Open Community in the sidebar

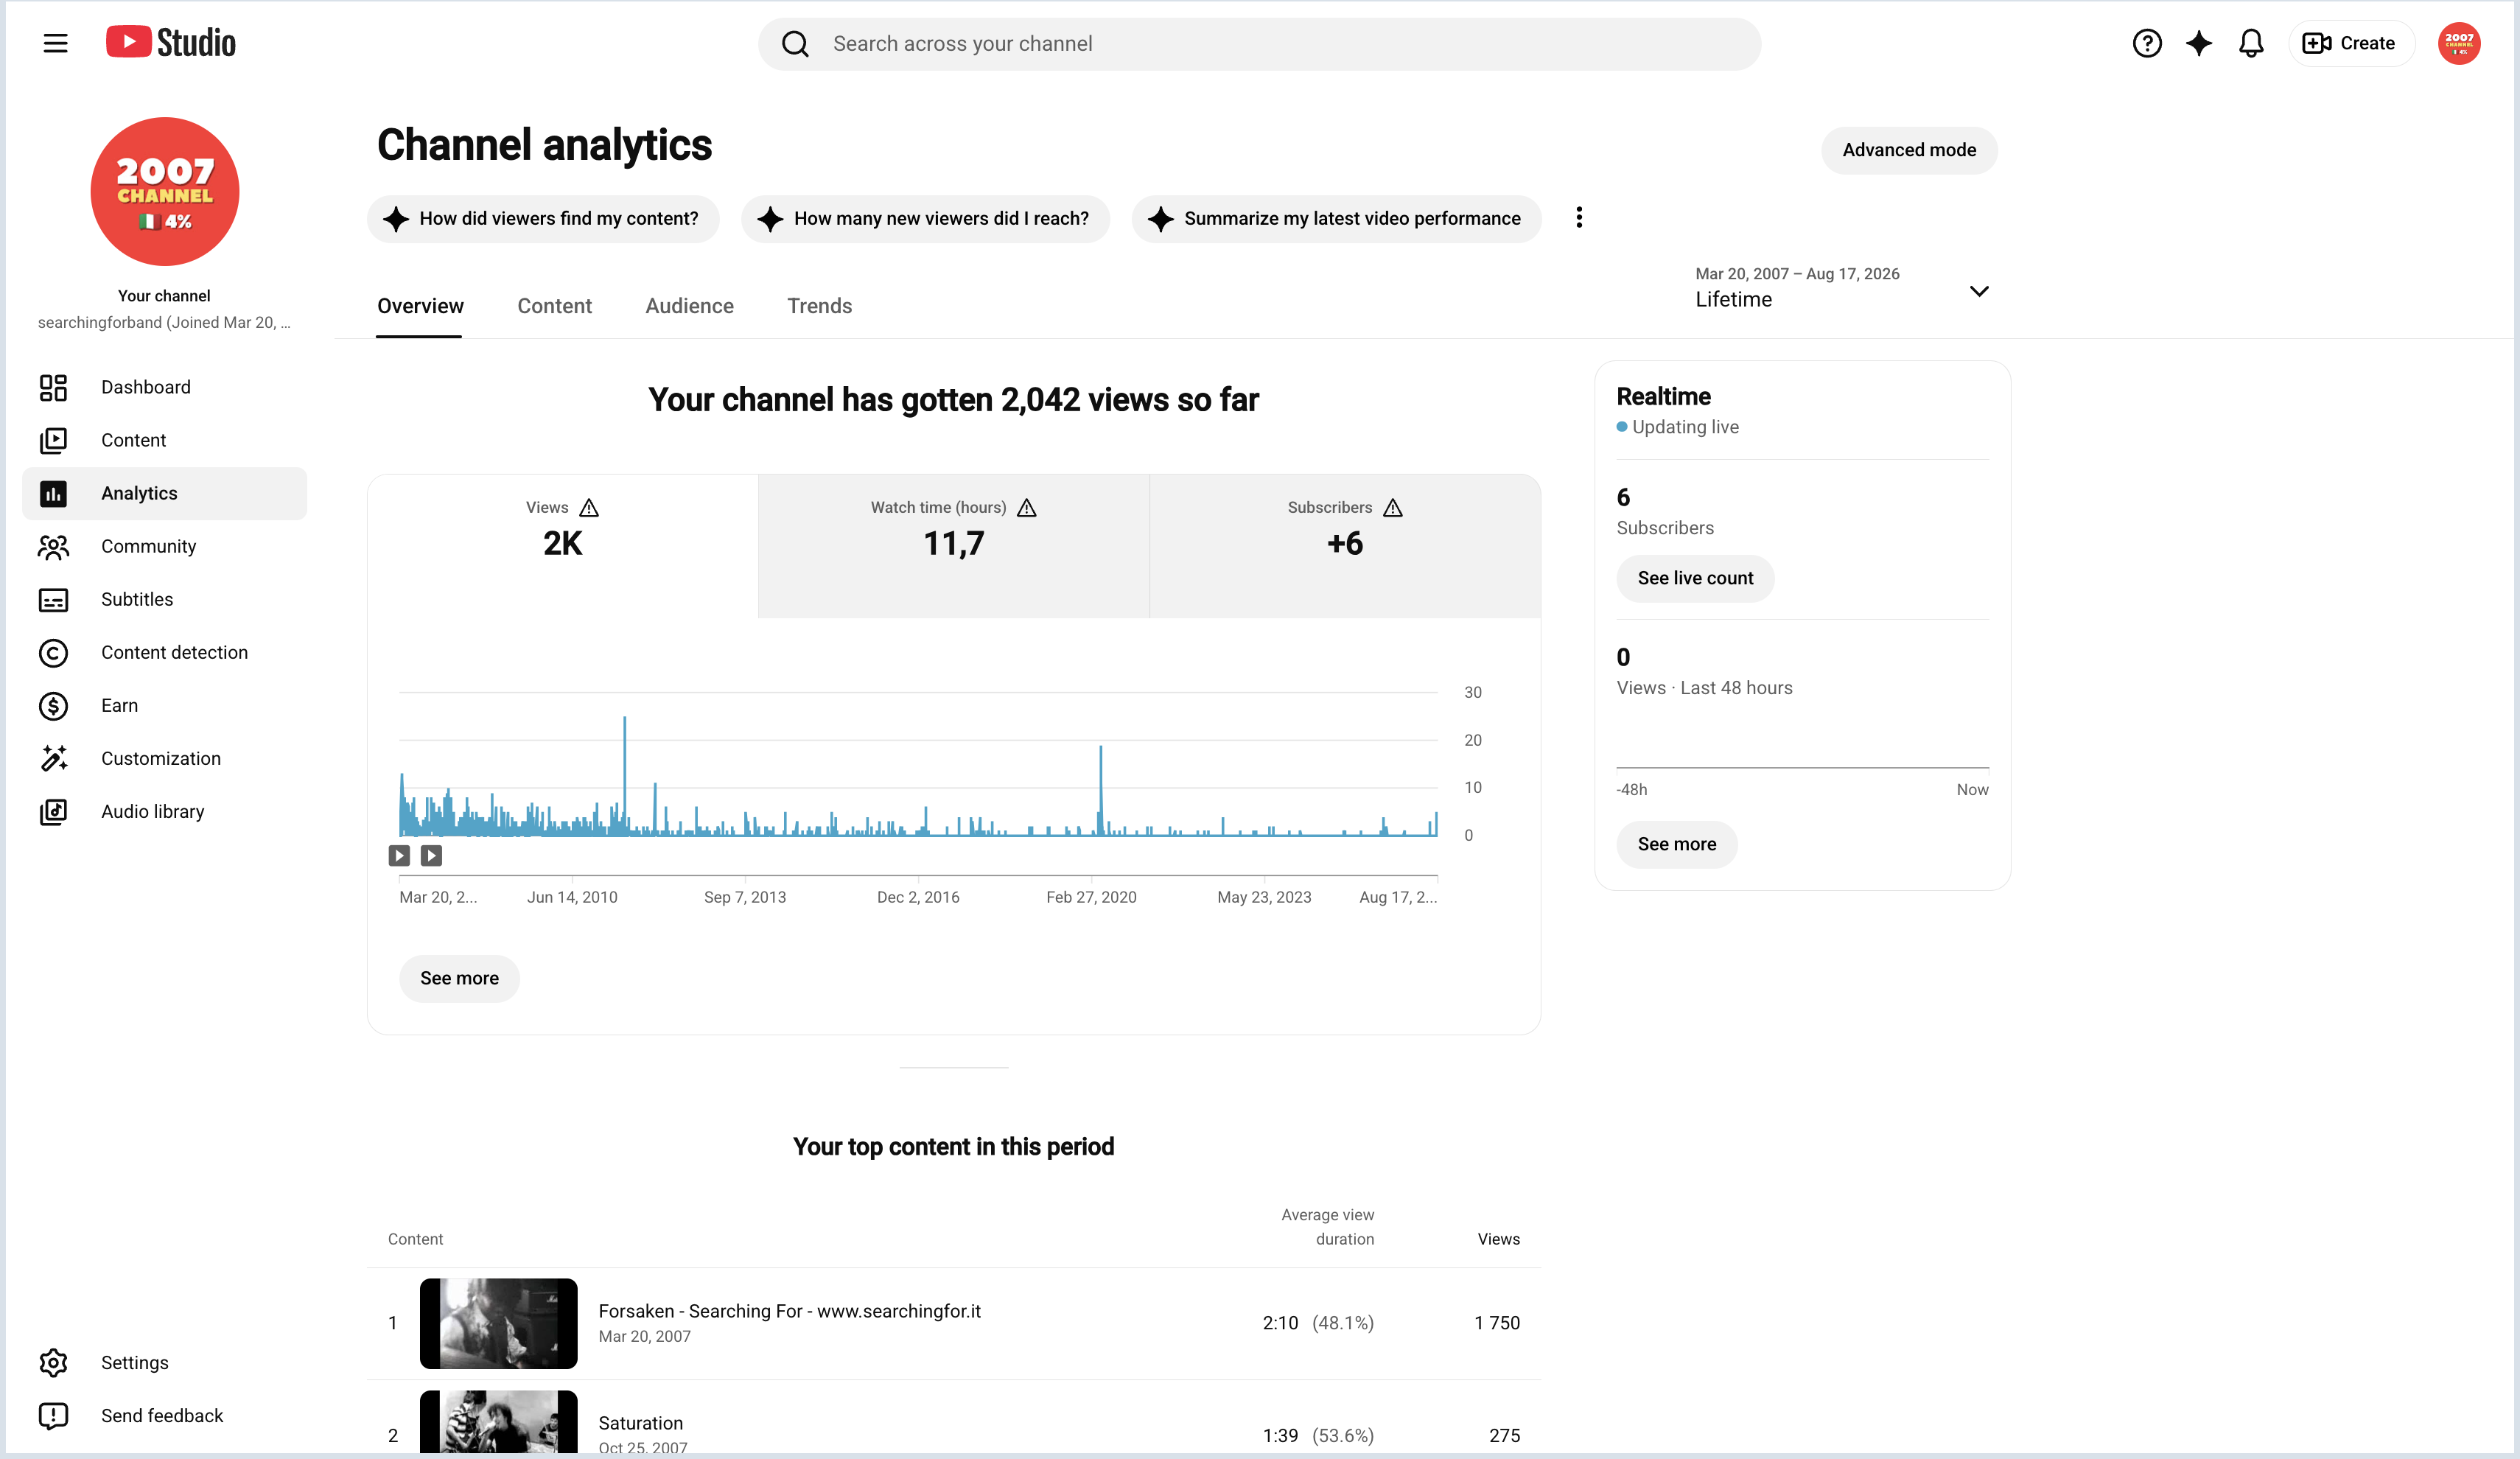pyautogui.click(x=165, y=546)
